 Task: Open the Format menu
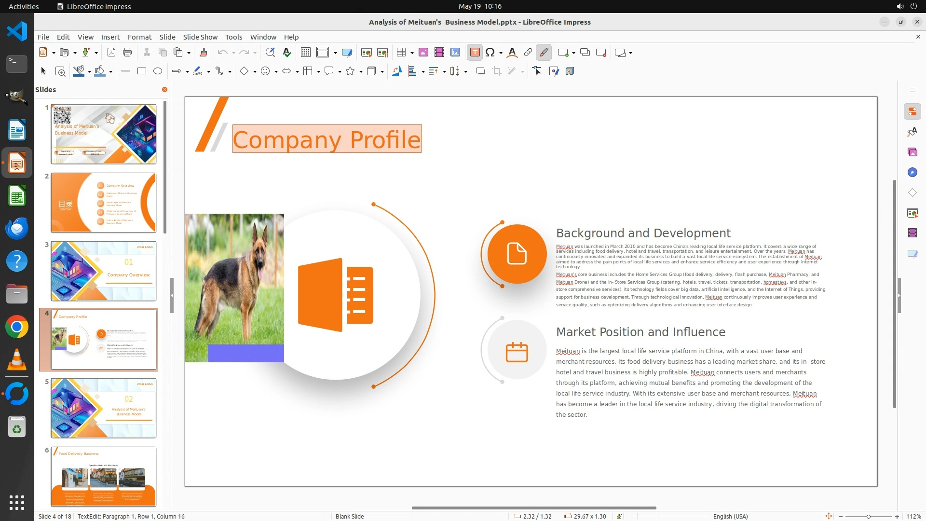tap(139, 37)
